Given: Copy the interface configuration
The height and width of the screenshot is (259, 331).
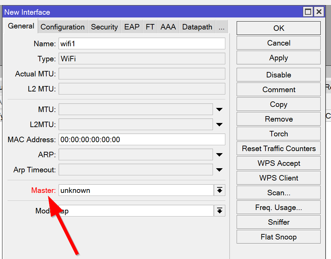Looking at the screenshot, I should tap(278, 104).
